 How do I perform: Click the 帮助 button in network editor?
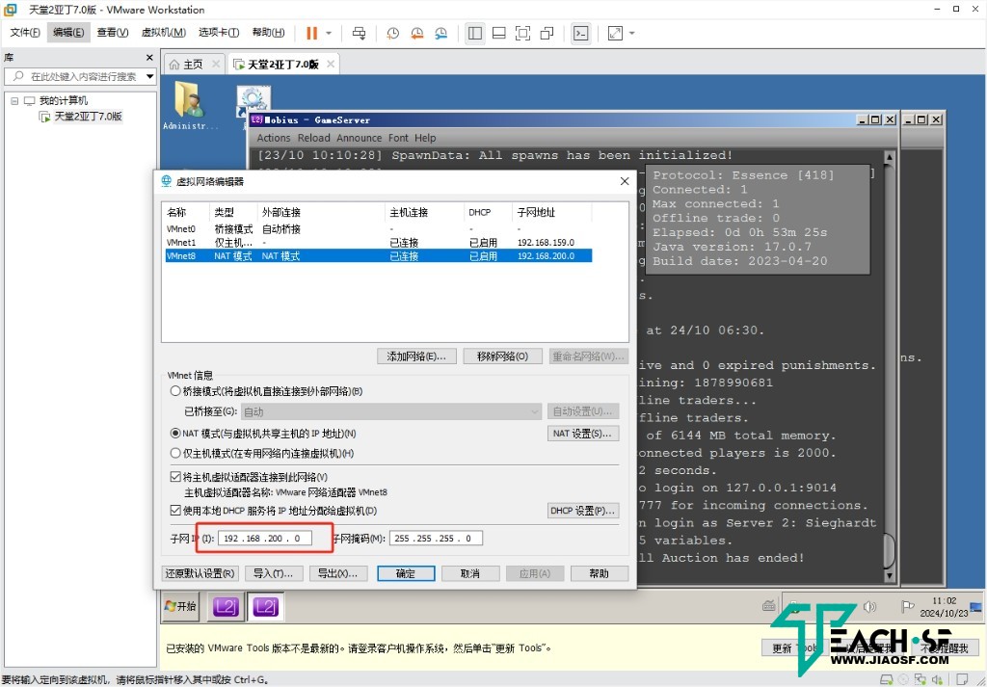tap(600, 573)
